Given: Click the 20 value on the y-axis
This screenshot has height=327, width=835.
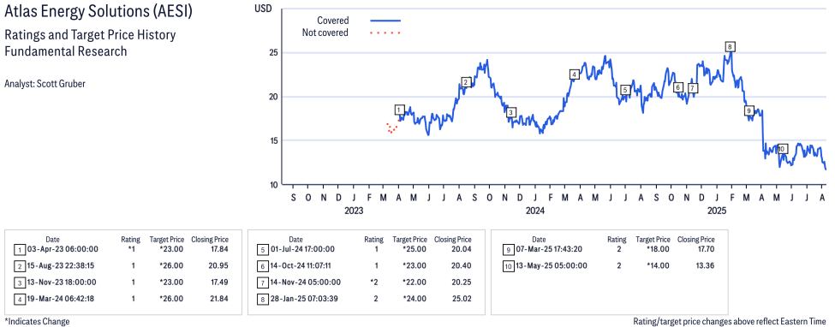Looking at the screenshot, I should 275,97.
